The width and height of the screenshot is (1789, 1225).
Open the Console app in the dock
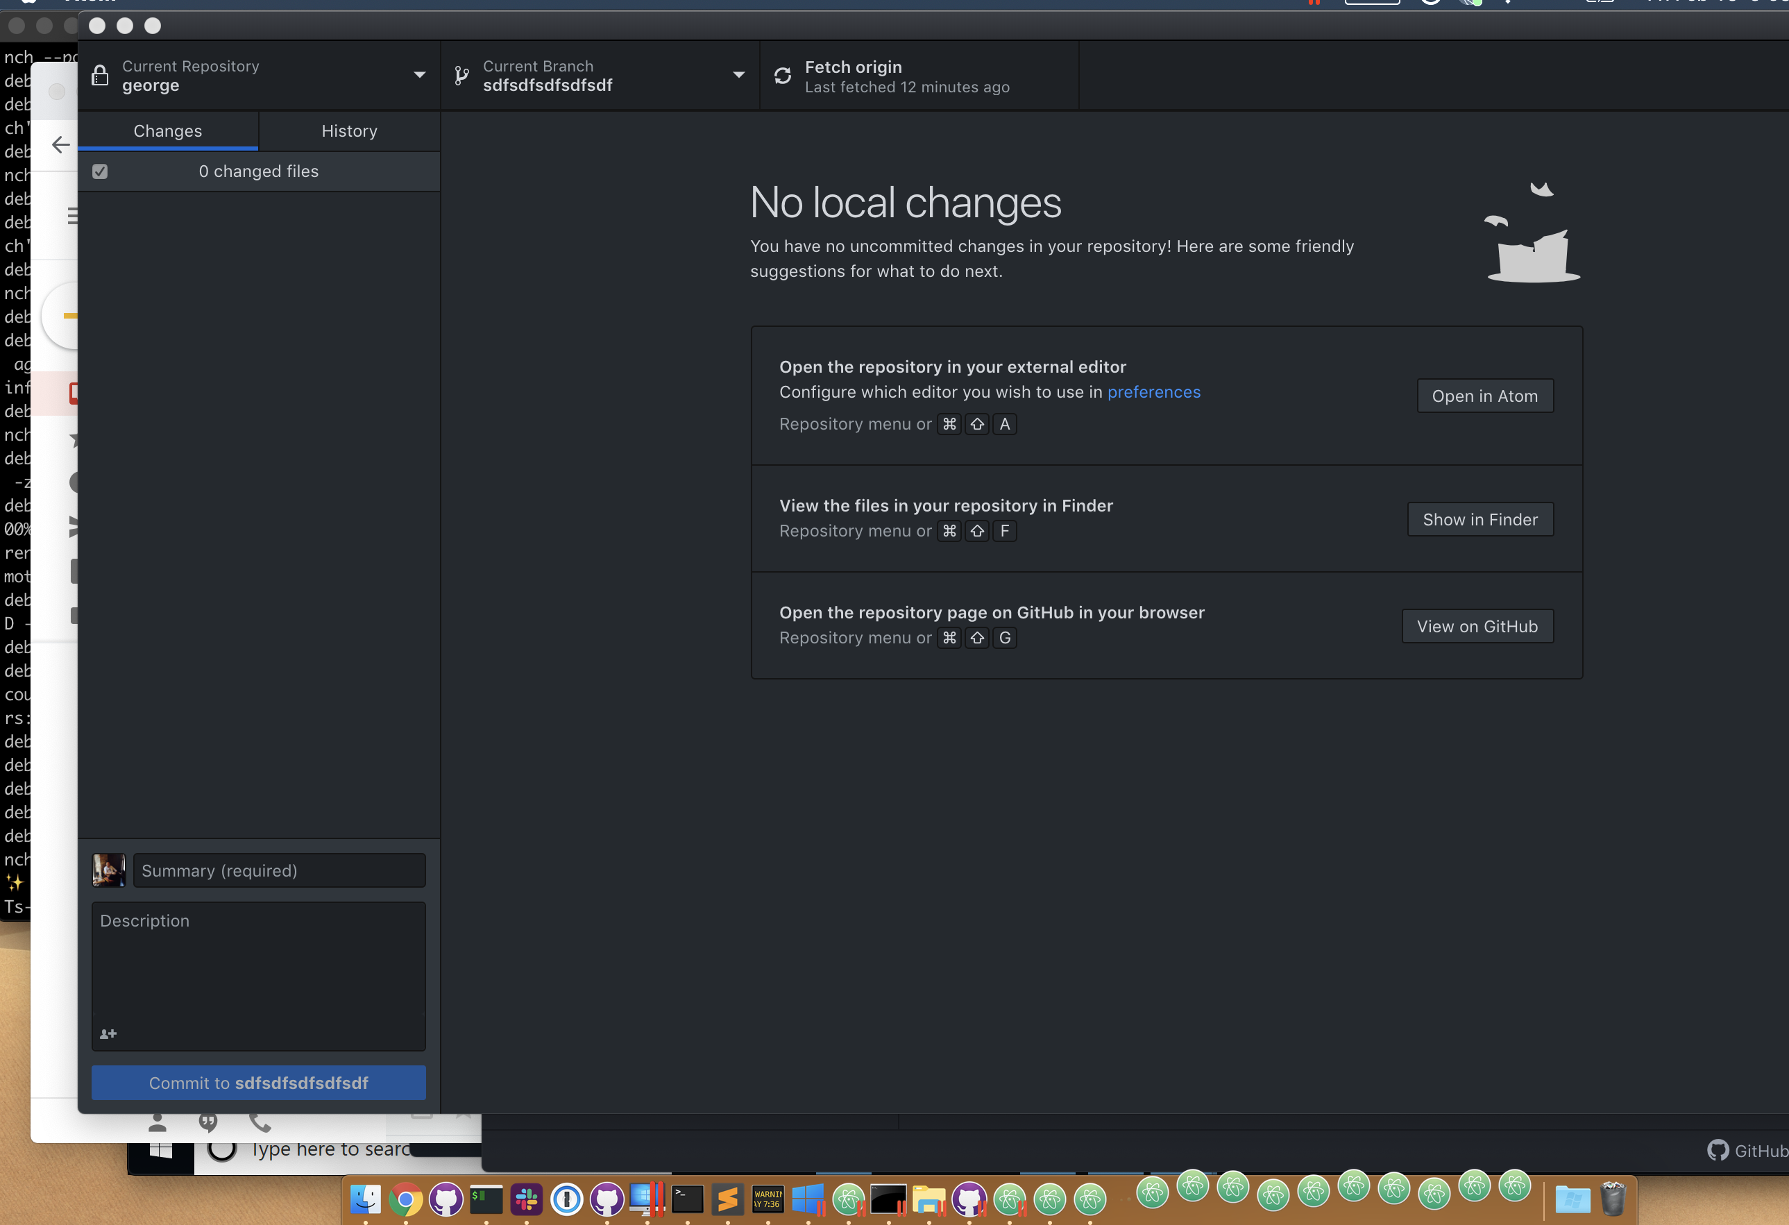coord(768,1199)
